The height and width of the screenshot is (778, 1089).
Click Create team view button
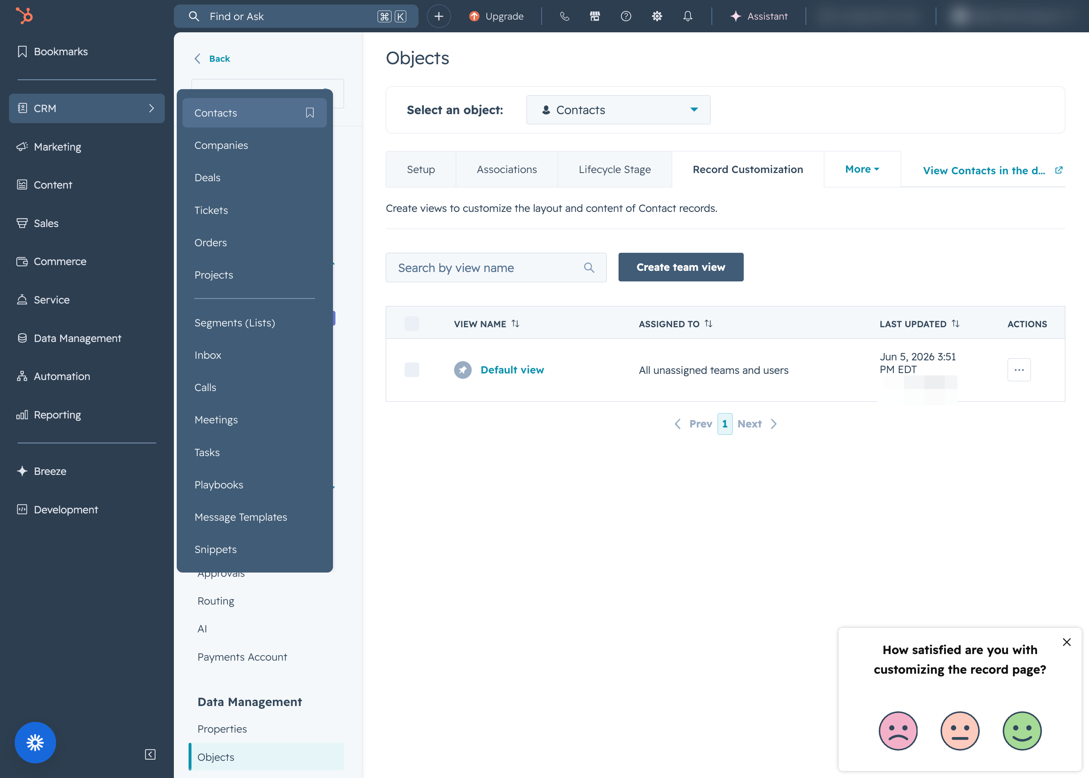(681, 268)
